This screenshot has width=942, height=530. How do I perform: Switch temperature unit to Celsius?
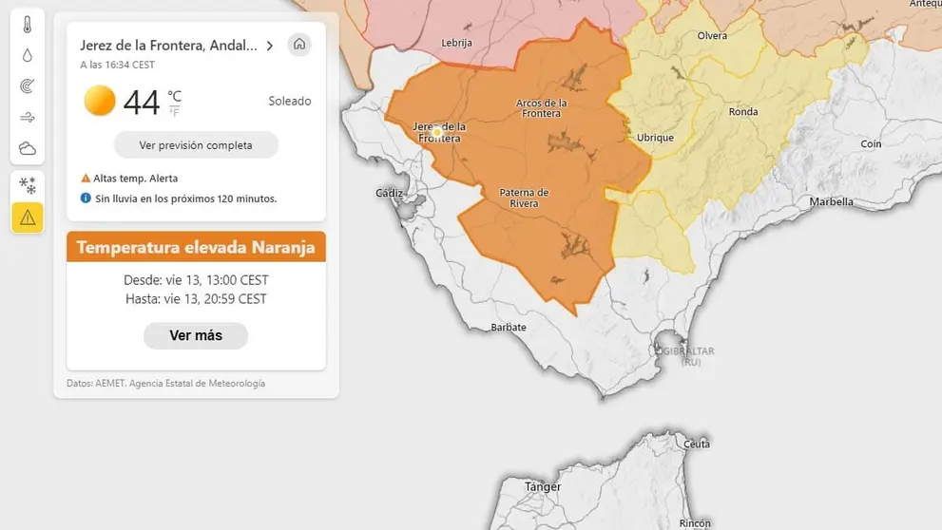click(x=174, y=95)
